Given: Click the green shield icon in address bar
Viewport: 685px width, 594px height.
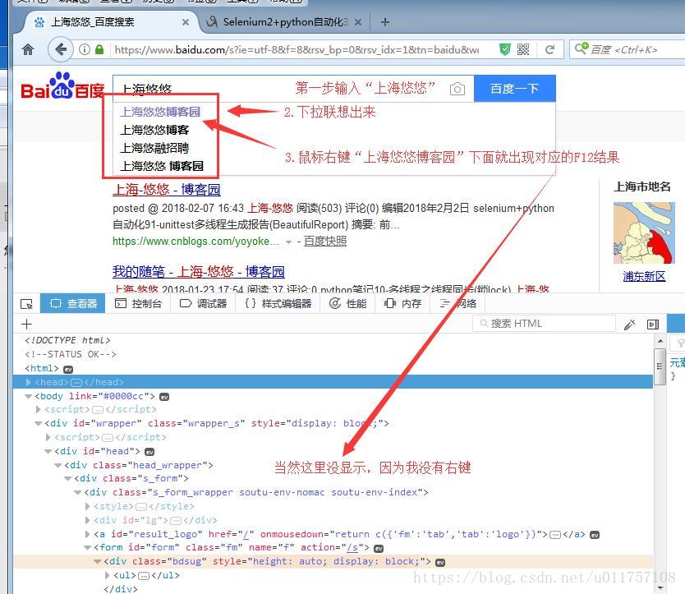Looking at the screenshot, I should click(505, 49).
